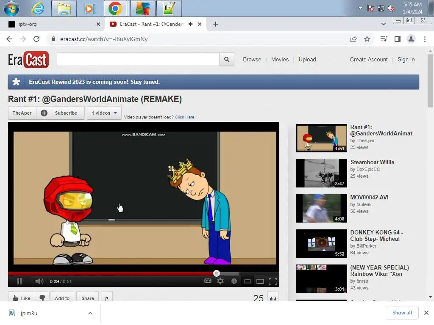Viewport: 434px width, 325px height.
Task: Subscribe to TheAper channel
Action: tap(60, 113)
